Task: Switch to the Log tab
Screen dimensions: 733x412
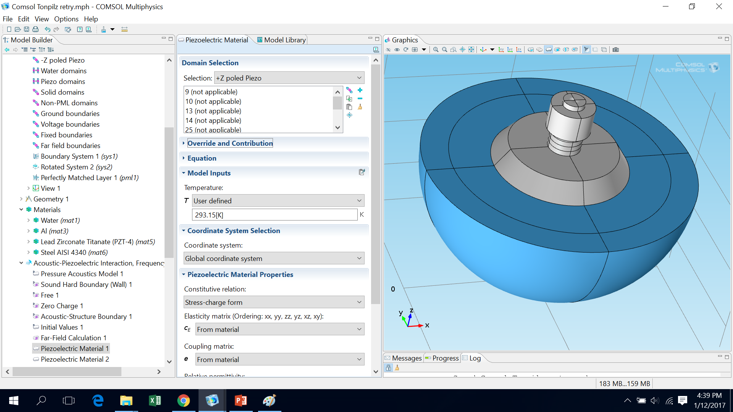Action: coord(471,358)
